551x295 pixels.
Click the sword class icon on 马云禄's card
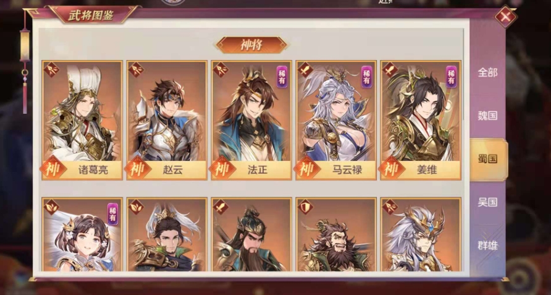pyautogui.click(x=305, y=70)
